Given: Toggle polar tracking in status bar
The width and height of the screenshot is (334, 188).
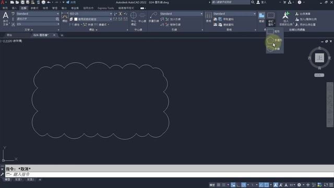Looking at the screenshot, I should (244, 185).
